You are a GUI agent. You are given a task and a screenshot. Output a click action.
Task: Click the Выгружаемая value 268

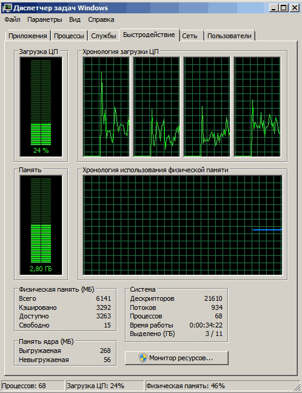click(x=106, y=351)
